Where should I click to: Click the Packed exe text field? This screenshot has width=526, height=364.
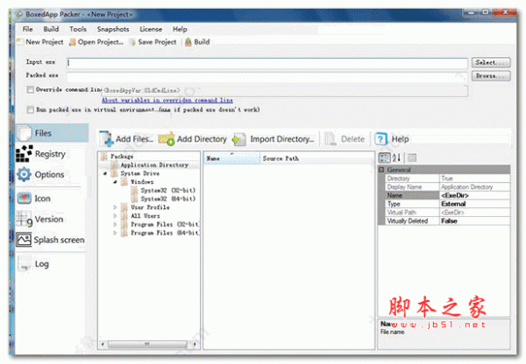click(267, 77)
